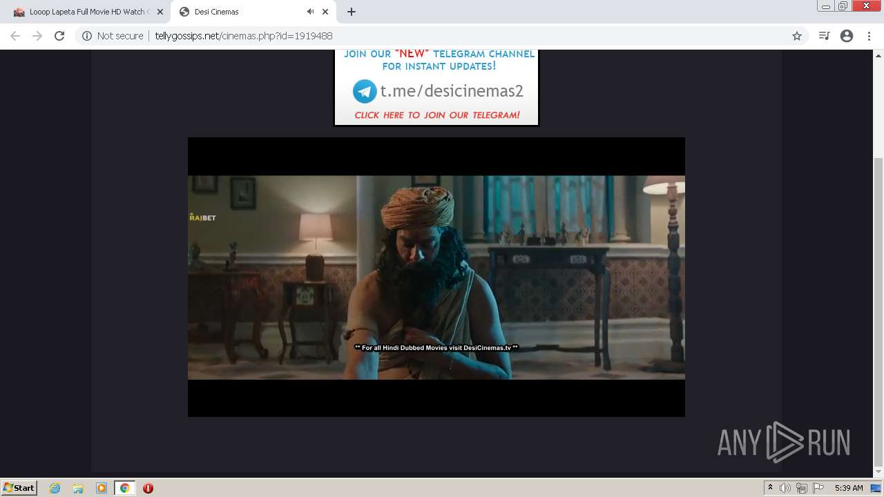Screen dimensions: 884x497
Task: Go forward to the next page
Action: [x=37, y=36]
